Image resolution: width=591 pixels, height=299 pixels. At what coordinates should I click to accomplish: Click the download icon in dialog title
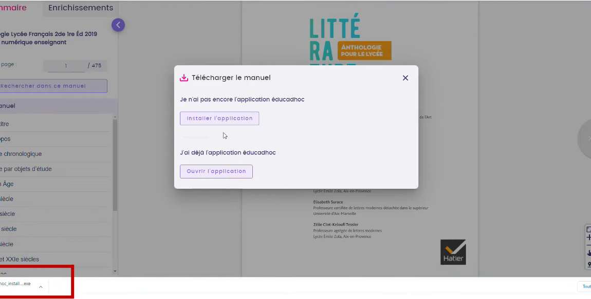[183, 78]
